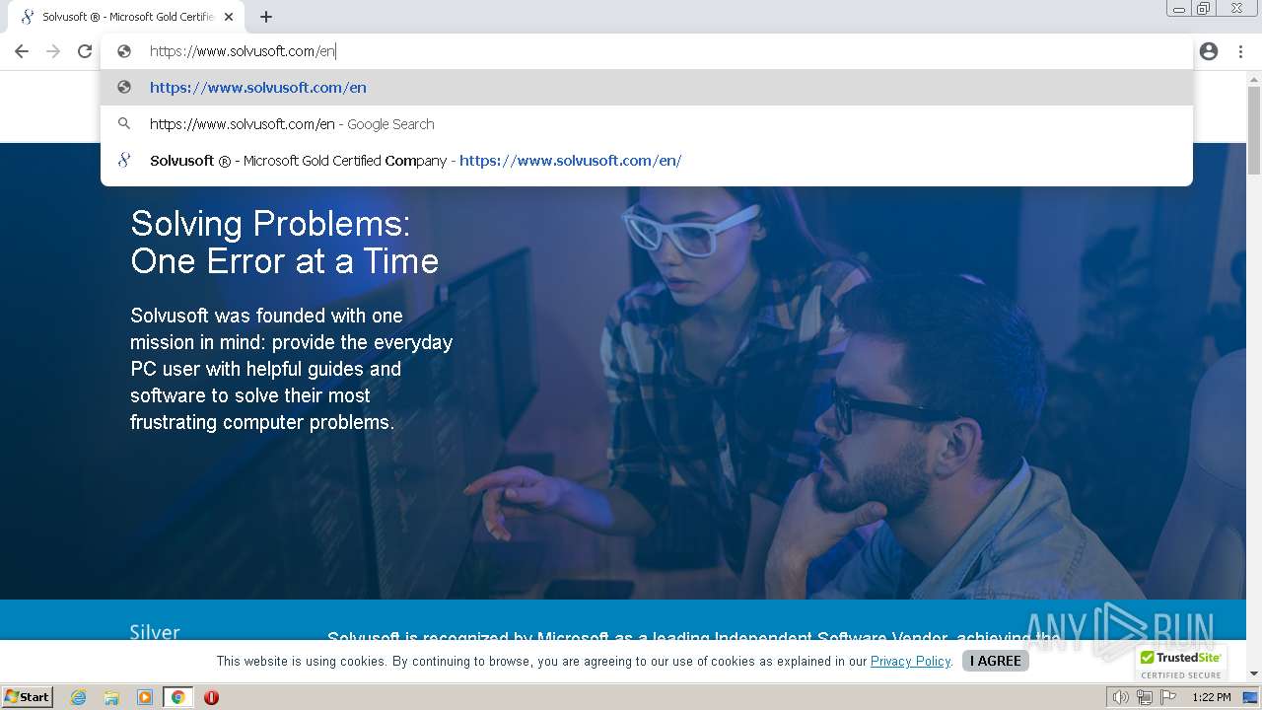Open the file explorer folder taskbar icon
This screenshot has width=1262, height=710.
pyautogui.click(x=111, y=697)
